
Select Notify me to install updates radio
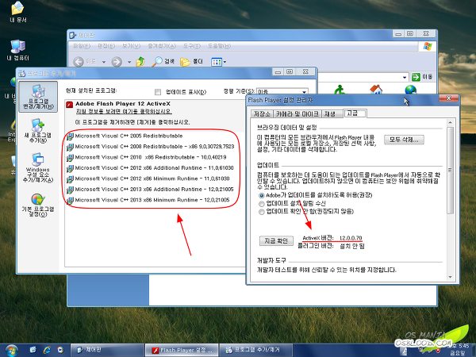click(x=261, y=203)
